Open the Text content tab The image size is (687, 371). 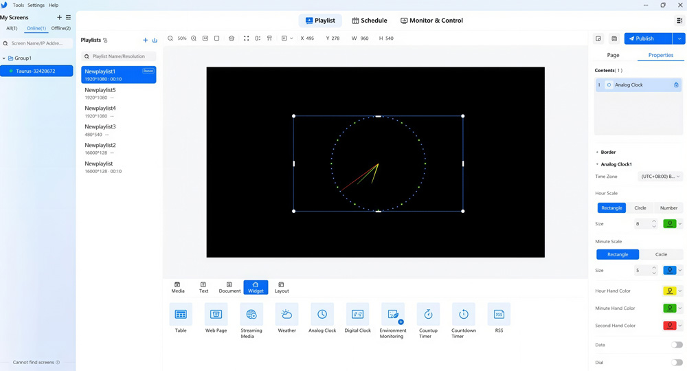coord(204,287)
